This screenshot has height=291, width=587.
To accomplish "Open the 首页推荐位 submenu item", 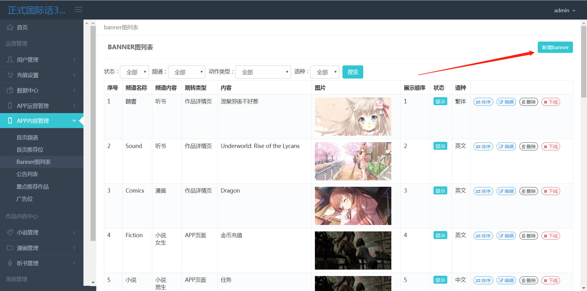I will (x=30, y=150).
